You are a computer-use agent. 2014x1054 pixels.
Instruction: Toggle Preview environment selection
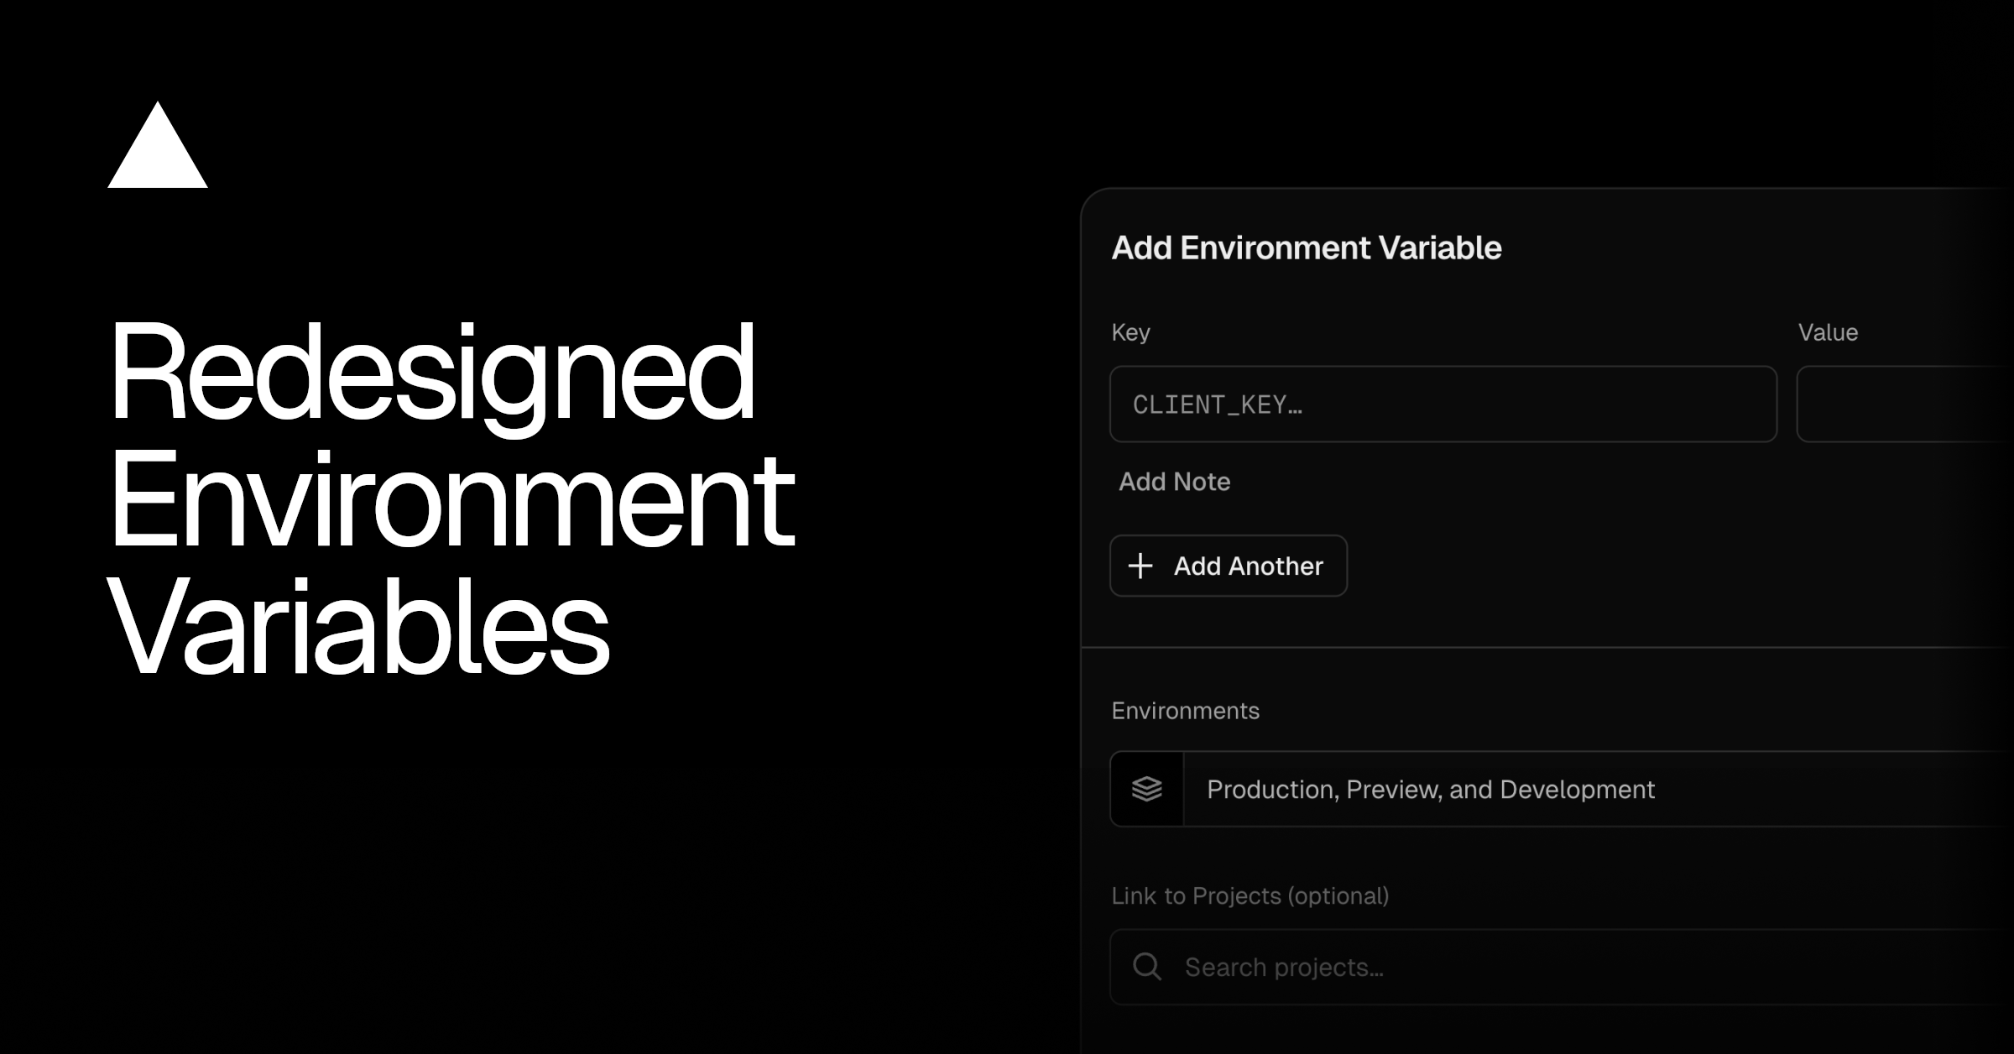[1393, 789]
